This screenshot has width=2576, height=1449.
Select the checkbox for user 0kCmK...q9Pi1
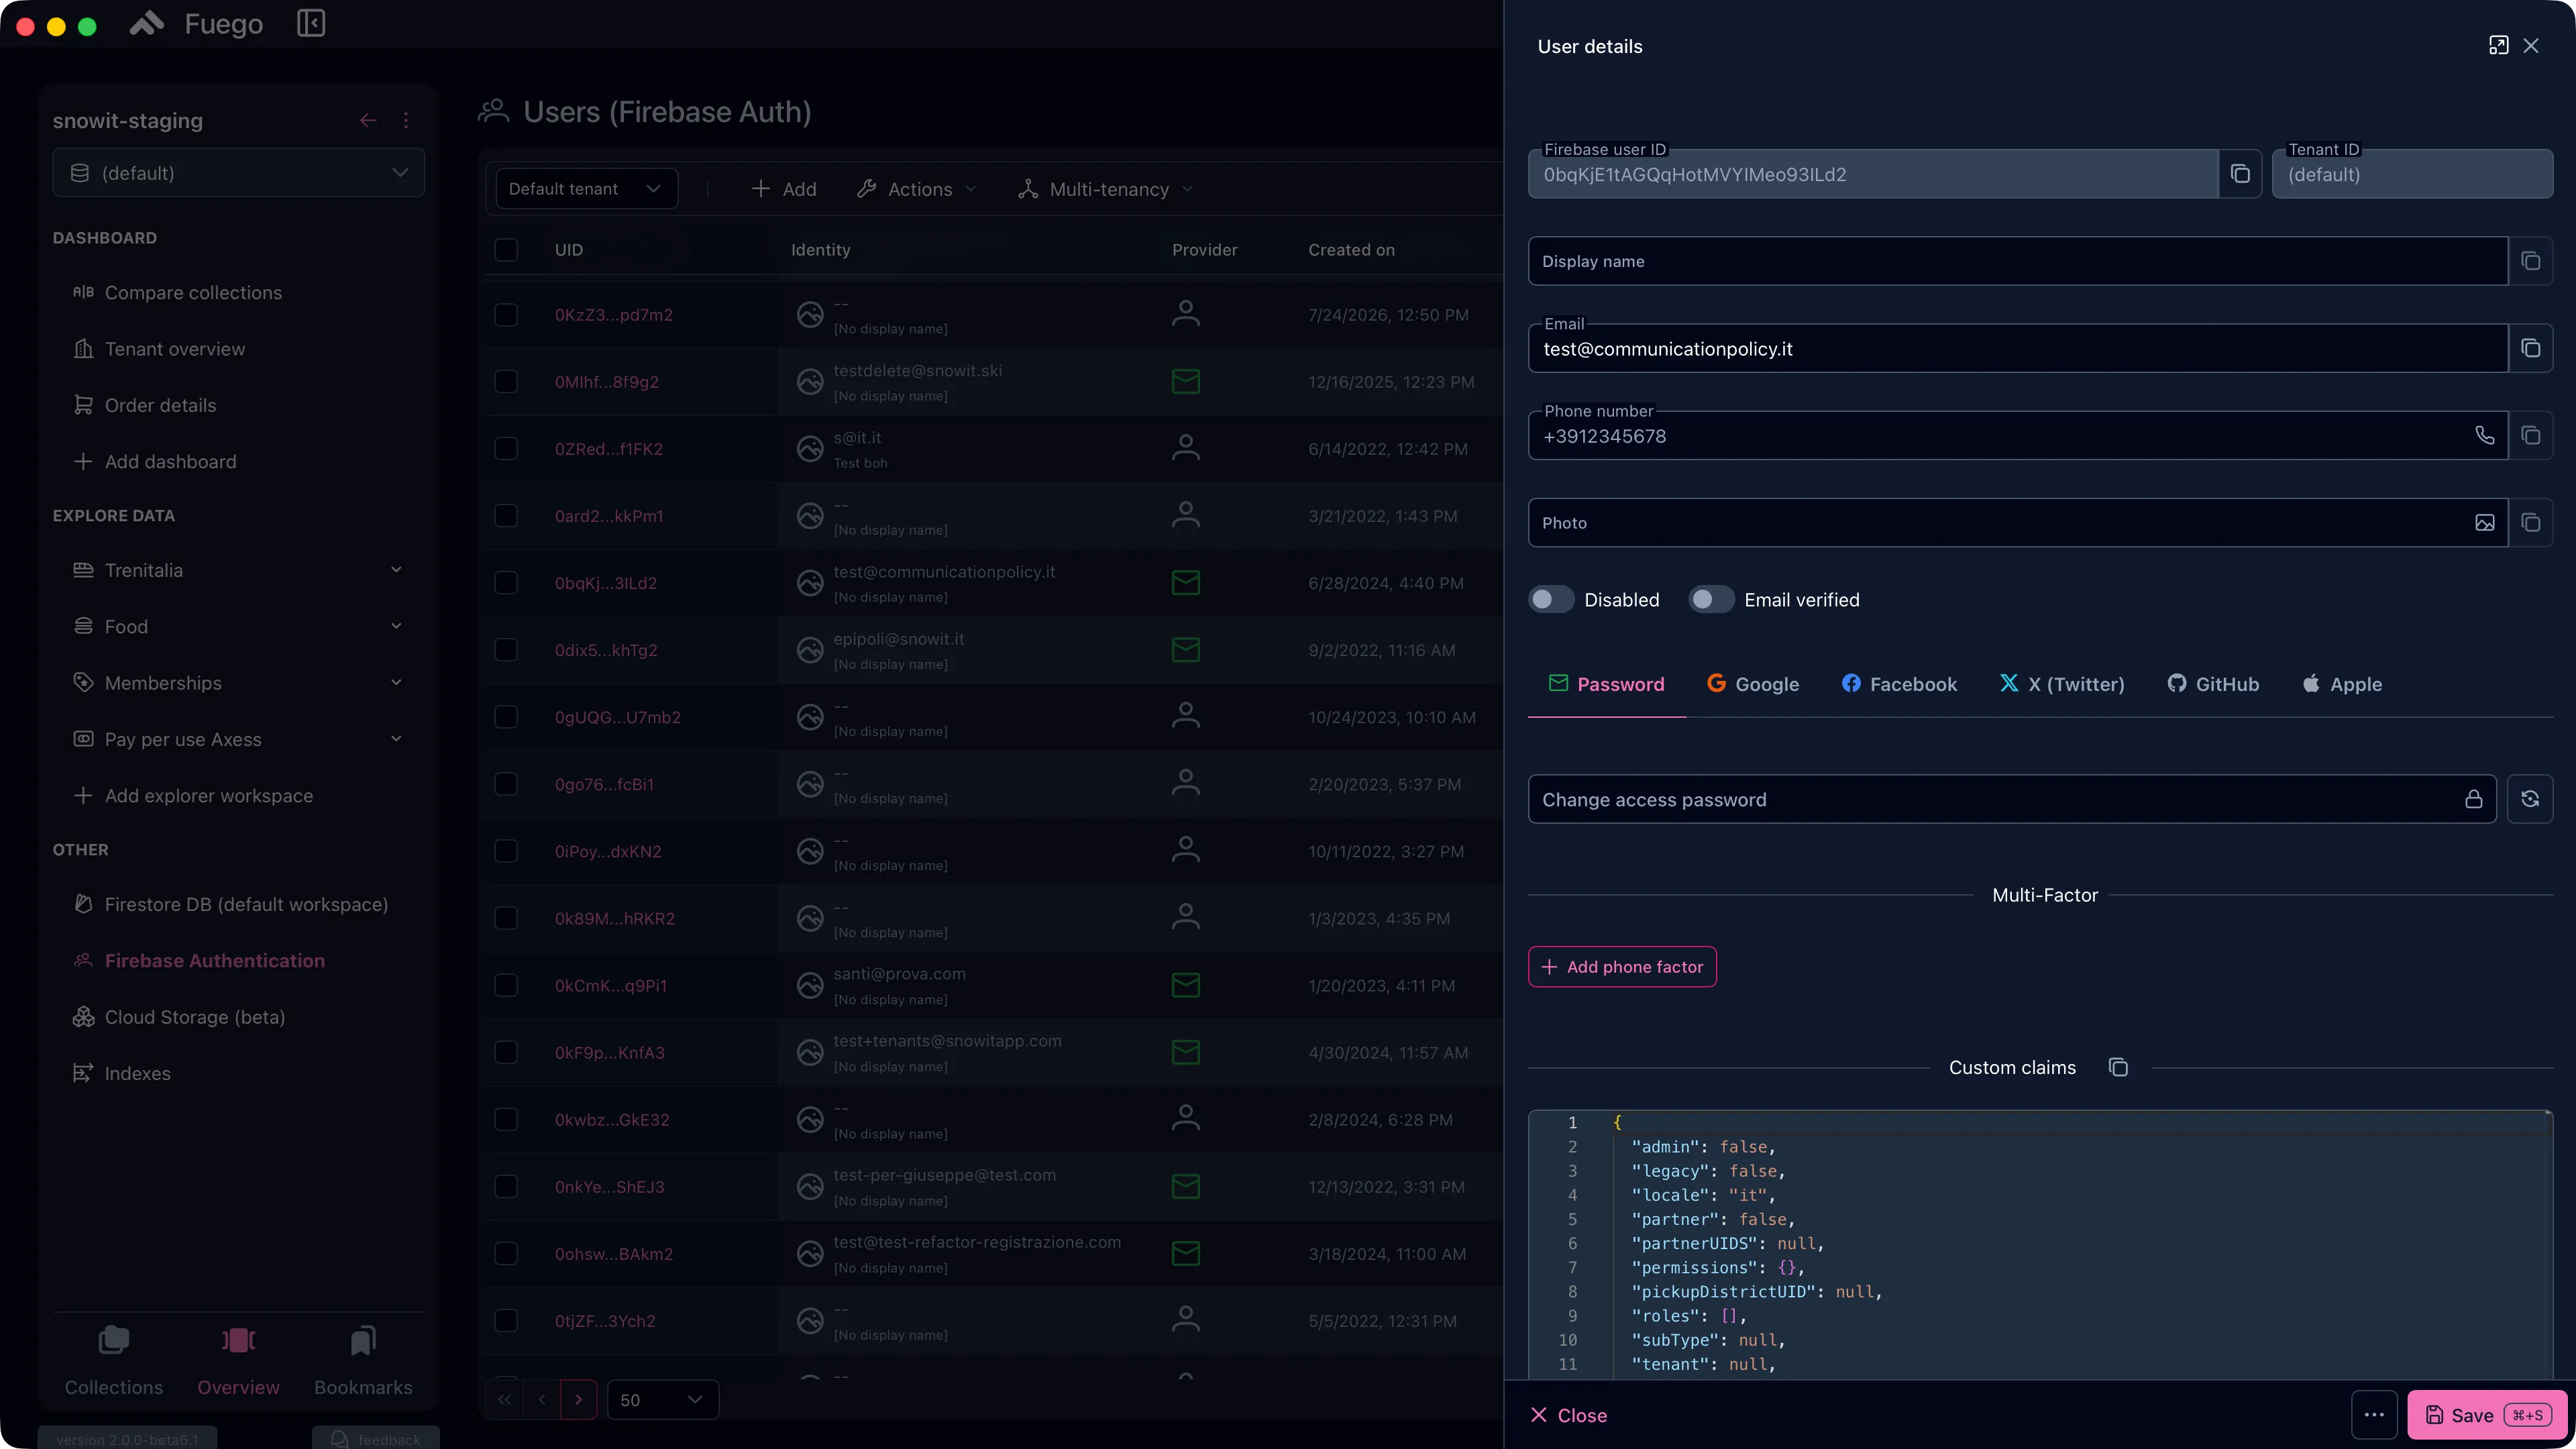coord(506,985)
